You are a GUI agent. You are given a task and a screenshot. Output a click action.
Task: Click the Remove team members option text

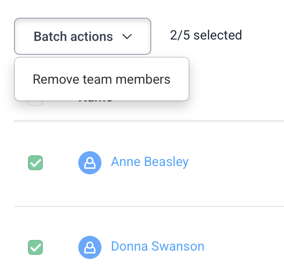click(x=101, y=79)
